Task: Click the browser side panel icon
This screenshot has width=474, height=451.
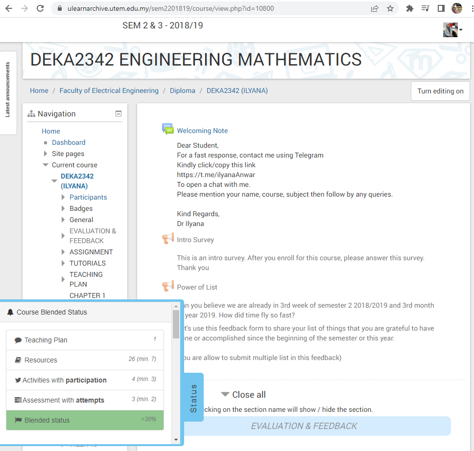Action: tap(441, 8)
